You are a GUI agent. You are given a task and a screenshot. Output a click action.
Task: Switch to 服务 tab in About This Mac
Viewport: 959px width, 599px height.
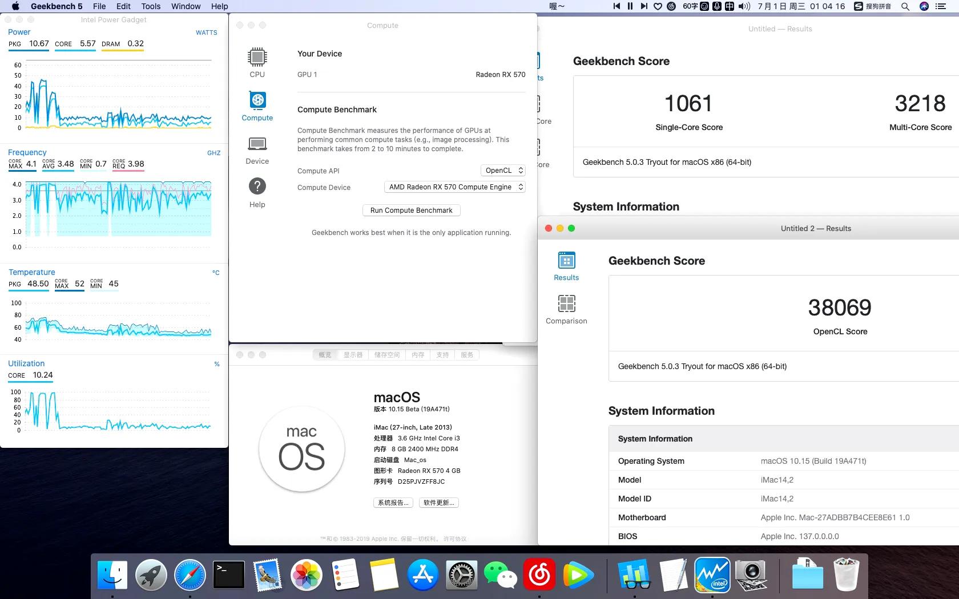(x=467, y=355)
